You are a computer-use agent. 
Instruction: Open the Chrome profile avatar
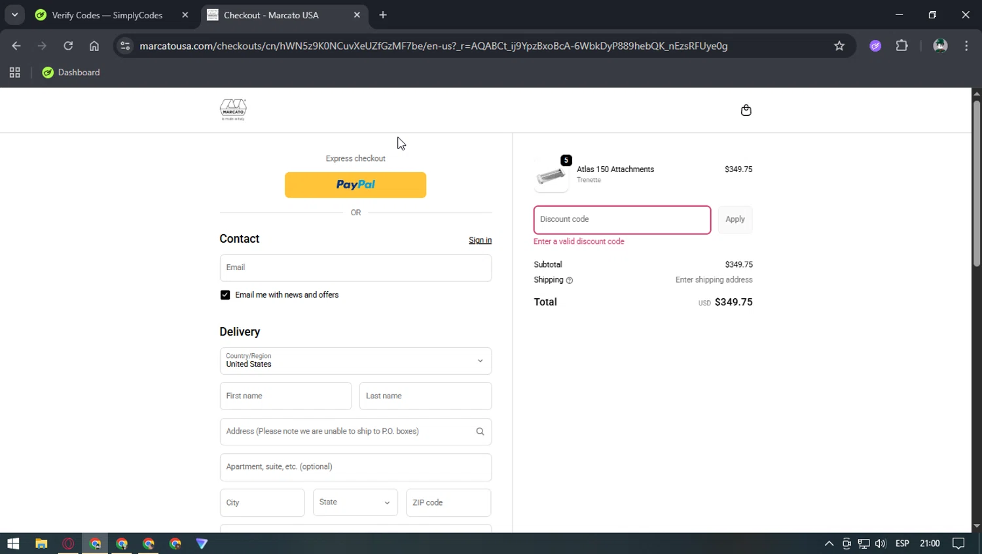pos(940,46)
